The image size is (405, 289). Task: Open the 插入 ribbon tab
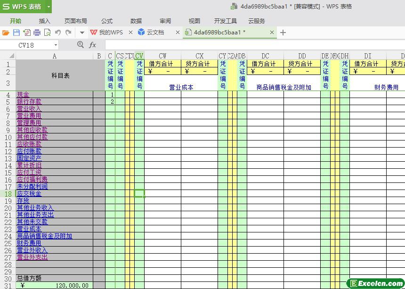pos(44,21)
